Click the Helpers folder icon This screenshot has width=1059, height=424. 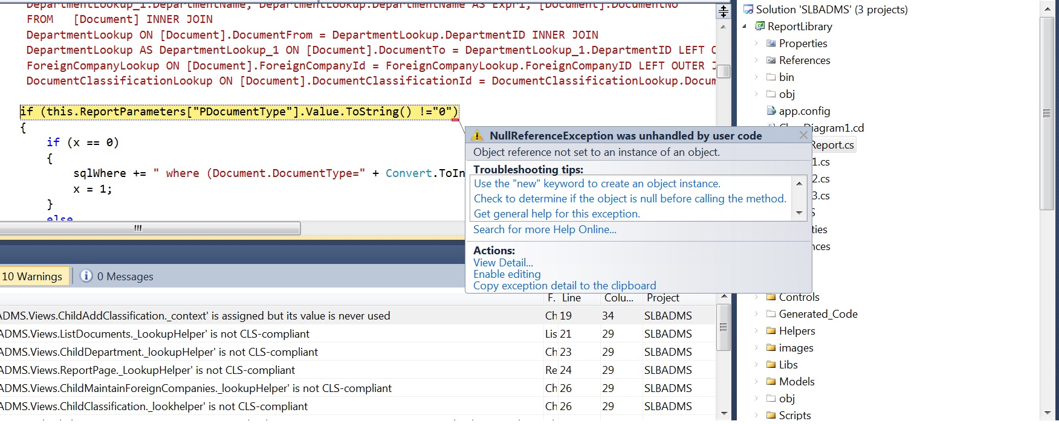(771, 330)
